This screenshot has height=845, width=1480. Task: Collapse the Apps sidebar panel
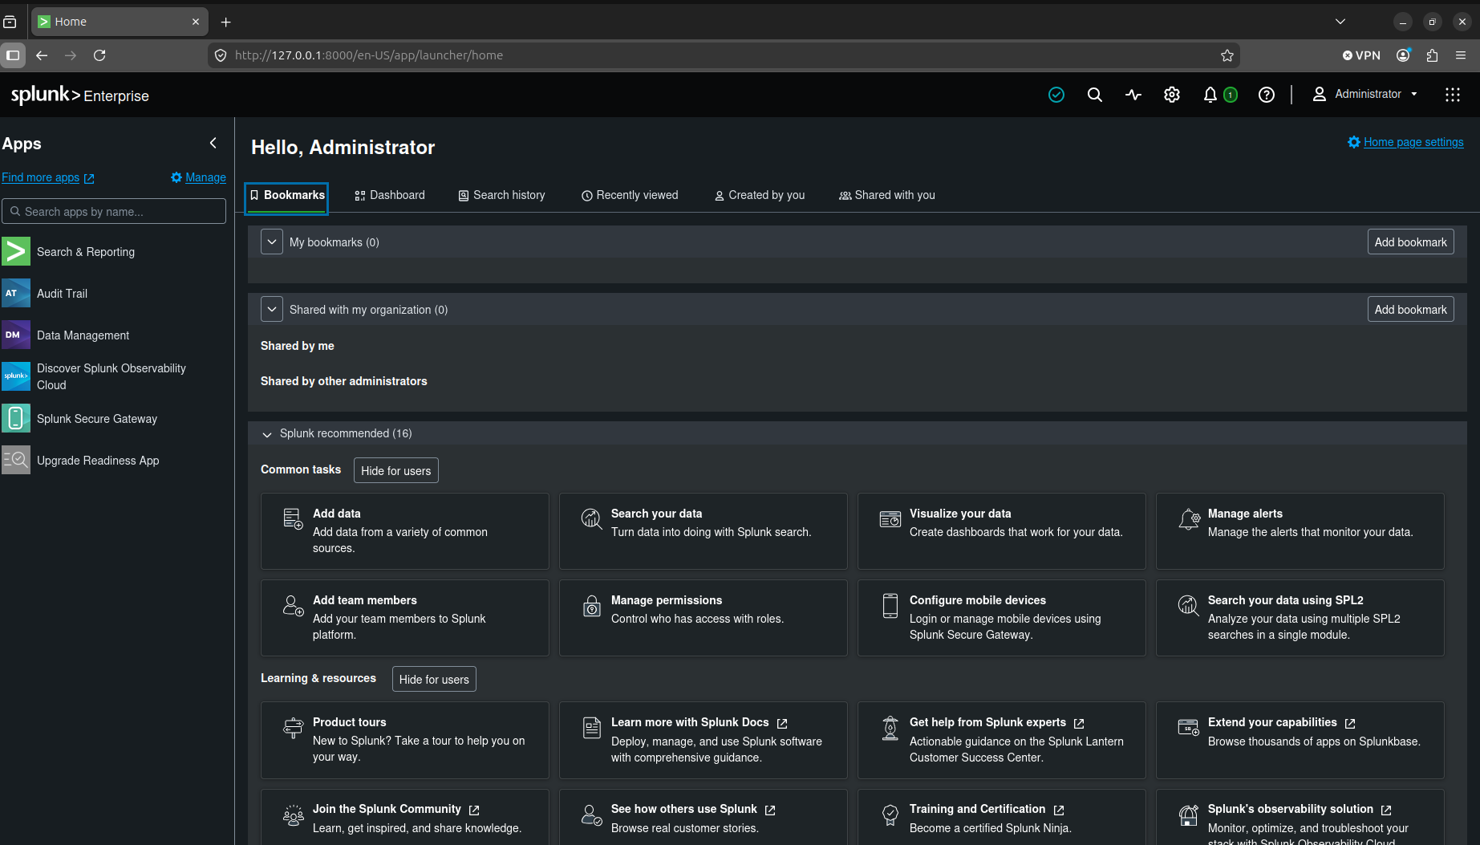(x=213, y=143)
